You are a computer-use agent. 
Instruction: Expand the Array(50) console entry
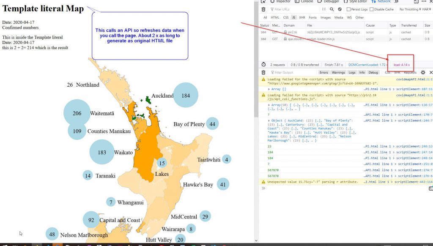coord(269,105)
